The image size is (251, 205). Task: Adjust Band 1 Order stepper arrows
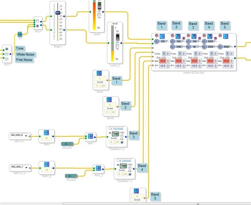(168, 53)
